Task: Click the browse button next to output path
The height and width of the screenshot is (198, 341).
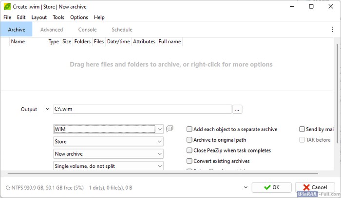Action: pyautogui.click(x=237, y=110)
